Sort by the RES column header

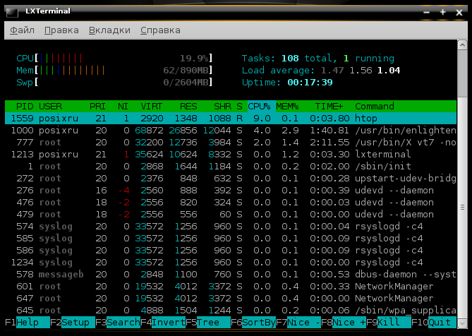(188, 107)
